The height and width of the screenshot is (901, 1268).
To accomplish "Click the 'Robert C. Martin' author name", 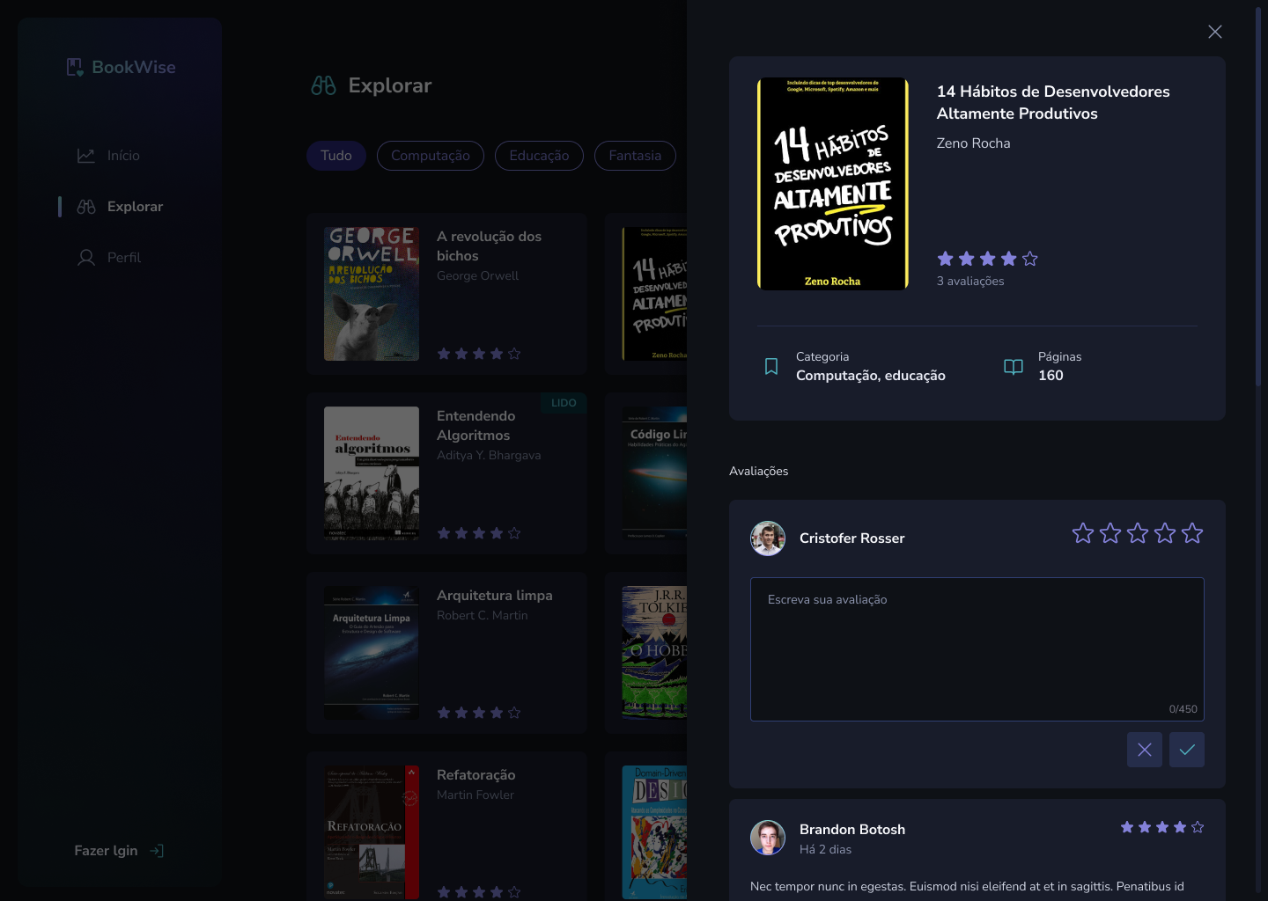I will [x=483, y=616].
